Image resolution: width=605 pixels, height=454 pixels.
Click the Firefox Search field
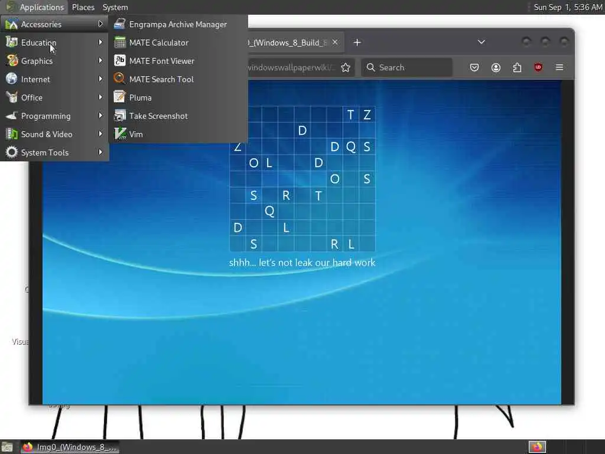406,67
